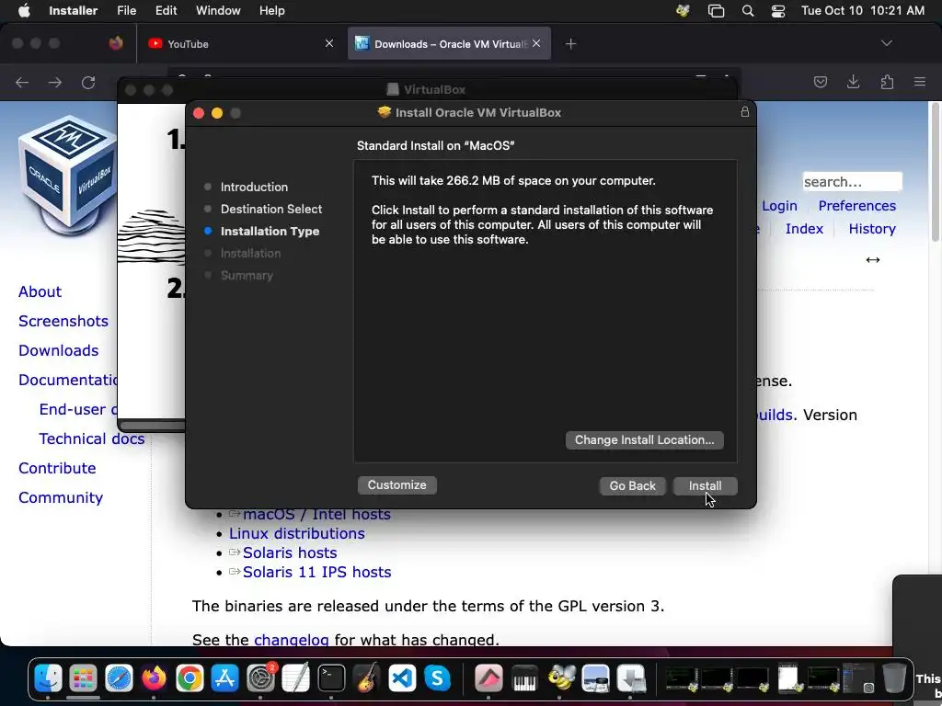Click the screen mirroring icon in menu bar

pyautogui.click(x=716, y=11)
